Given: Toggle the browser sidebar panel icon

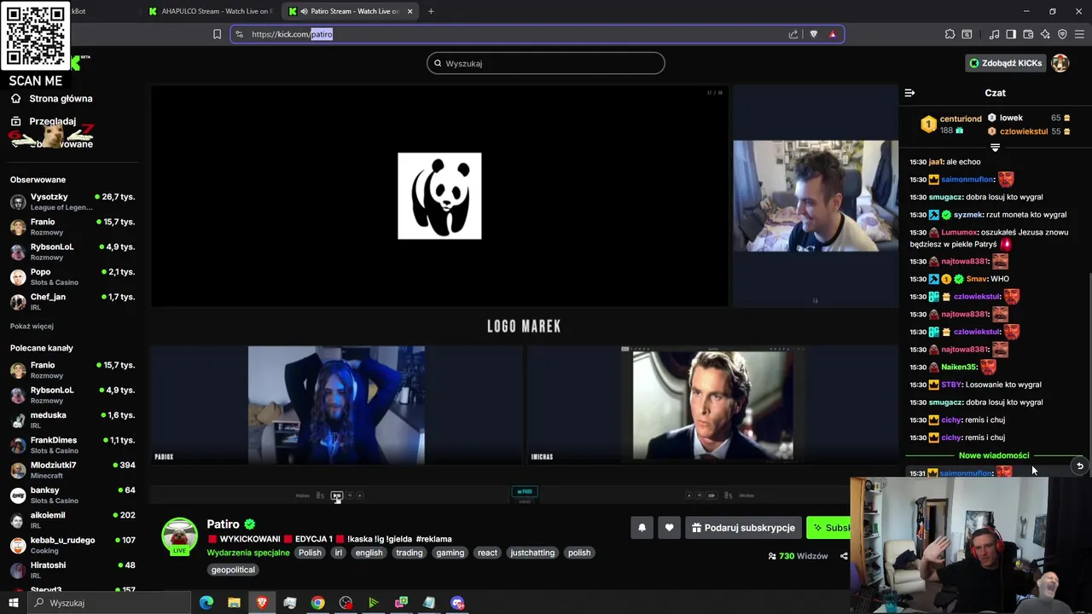Looking at the screenshot, I should [1011, 34].
